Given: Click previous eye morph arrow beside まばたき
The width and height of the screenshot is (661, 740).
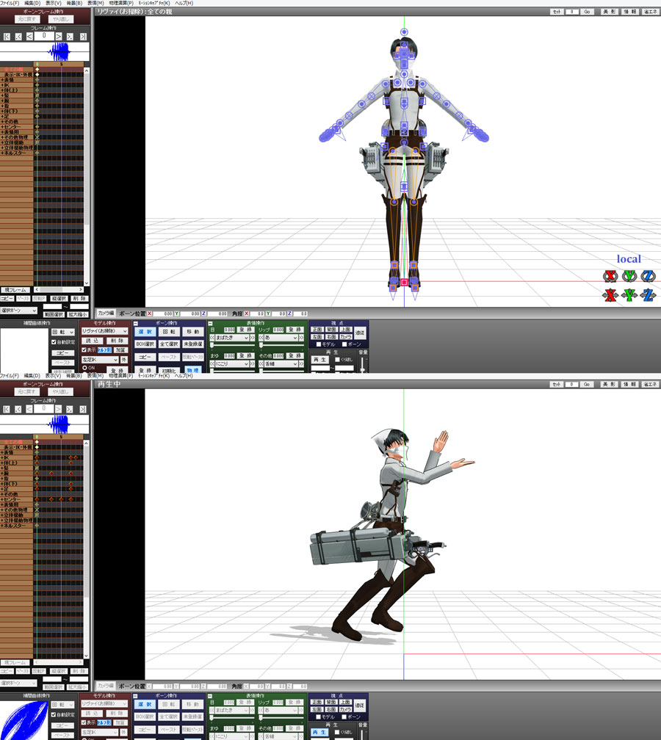Looking at the screenshot, I should tap(212, 338).
